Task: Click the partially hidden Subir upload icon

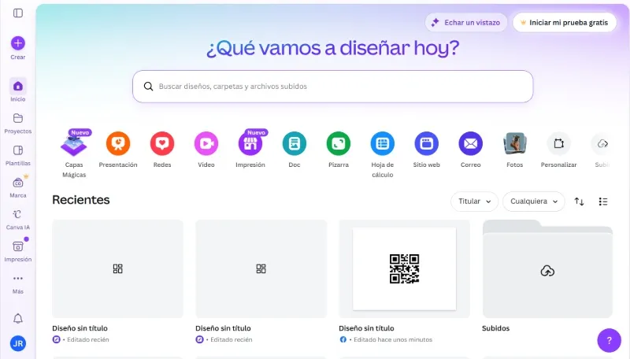Action: pos(602,143)
